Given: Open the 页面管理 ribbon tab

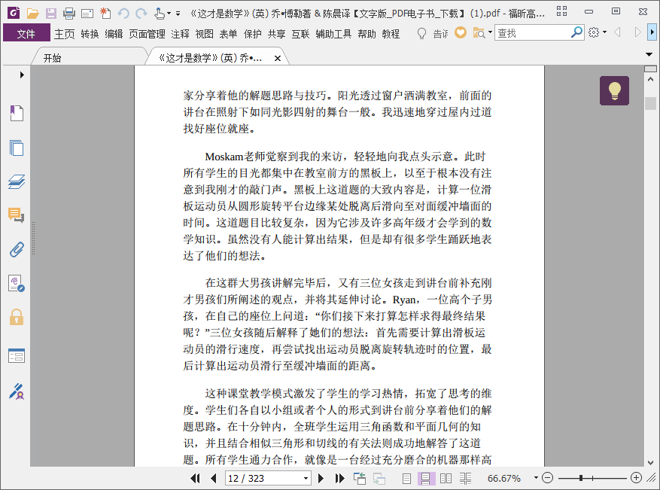Looking at the screenshot, I should click(147, 34).
